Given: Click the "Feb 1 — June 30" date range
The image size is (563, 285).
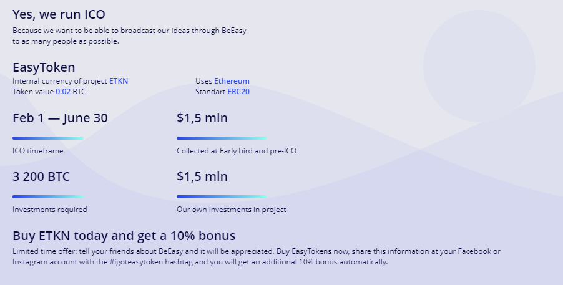Looking at the screenshot, I should [x=60, y=118].
